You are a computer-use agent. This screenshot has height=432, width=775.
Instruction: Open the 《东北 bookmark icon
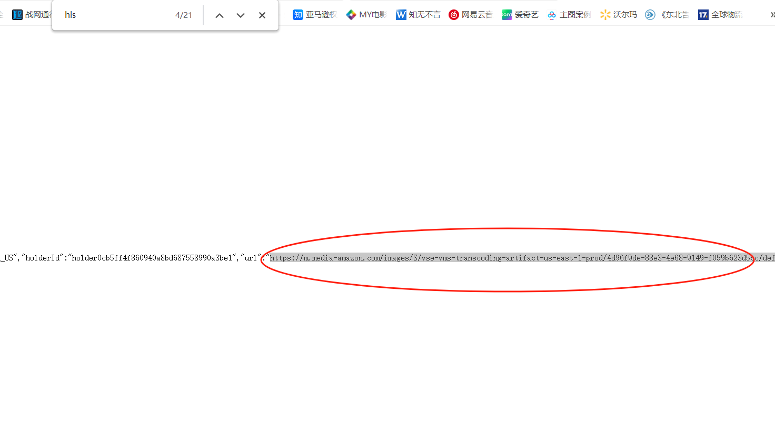point(651,15)
